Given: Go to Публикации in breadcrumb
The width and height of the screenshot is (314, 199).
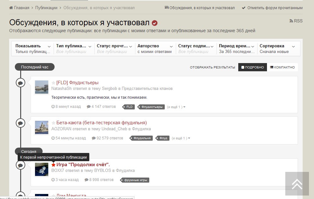Looking at the screenshot, I should pos(46,8).
